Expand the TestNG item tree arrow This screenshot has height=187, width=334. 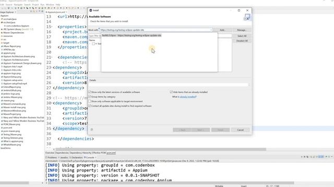pos(90,44)
